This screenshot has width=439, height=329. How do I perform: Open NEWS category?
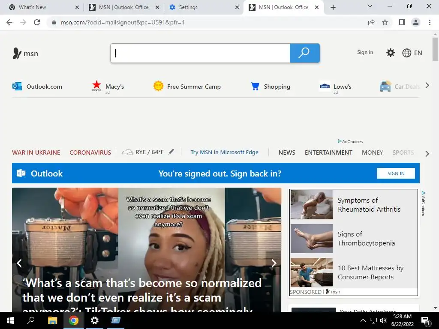click(287, 153)
